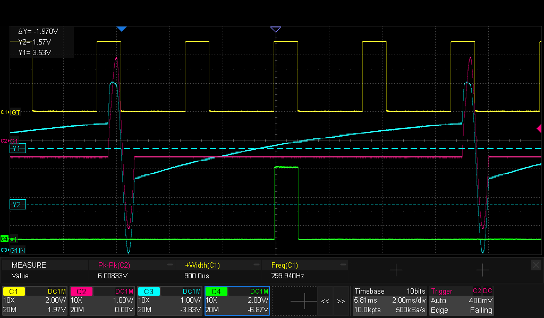Add a new channel with the plus box

pos(304,301)
